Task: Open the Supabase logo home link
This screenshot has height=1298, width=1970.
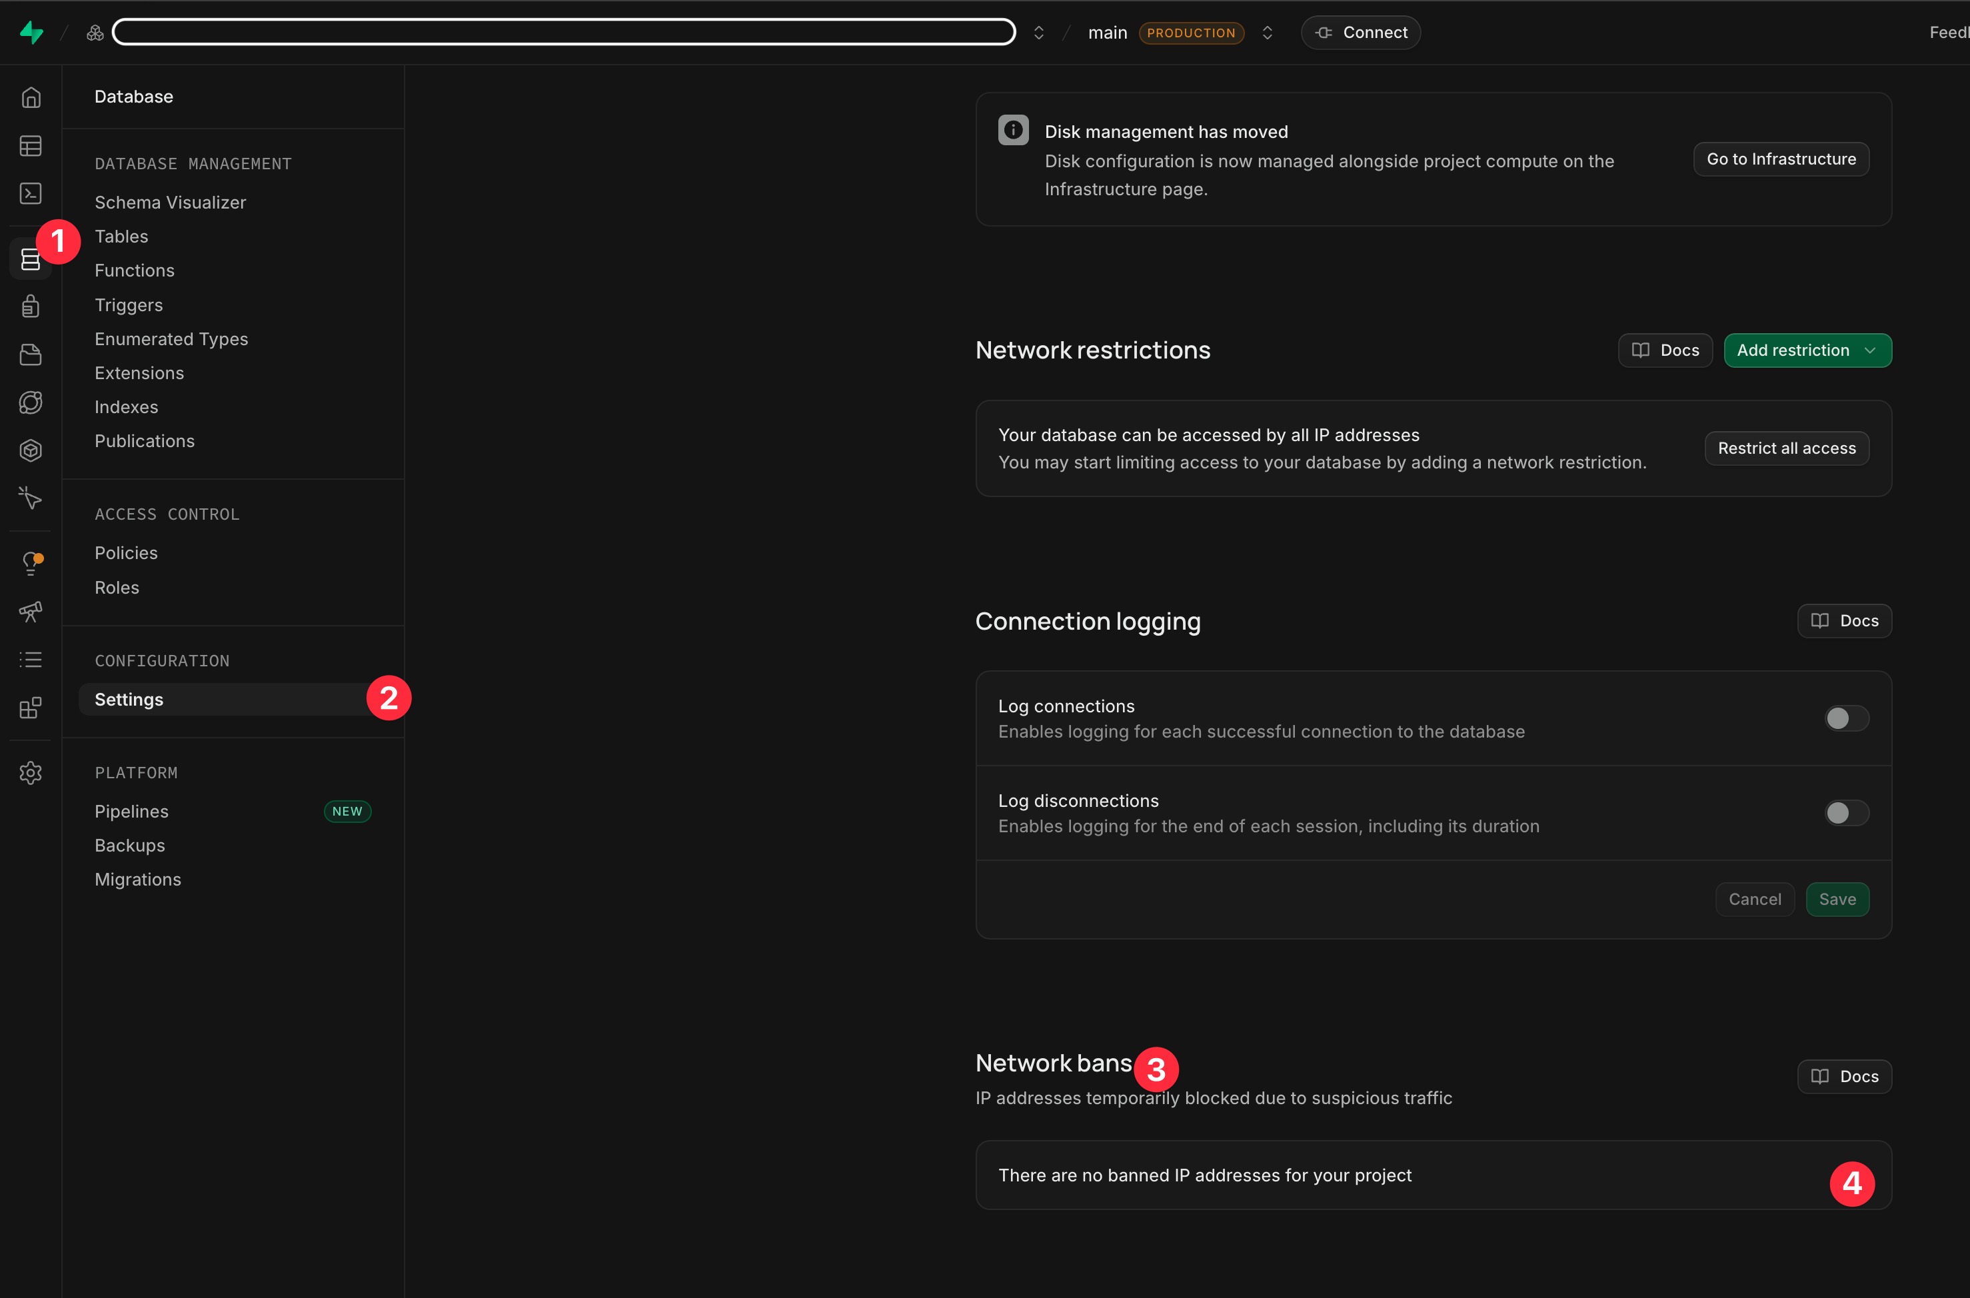Action: point(31,32)
